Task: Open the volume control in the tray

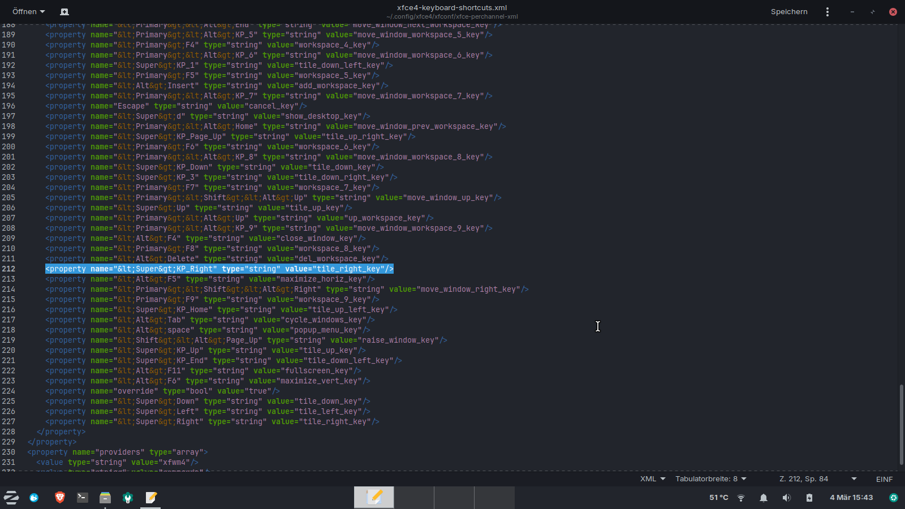Action: (786, 498)
